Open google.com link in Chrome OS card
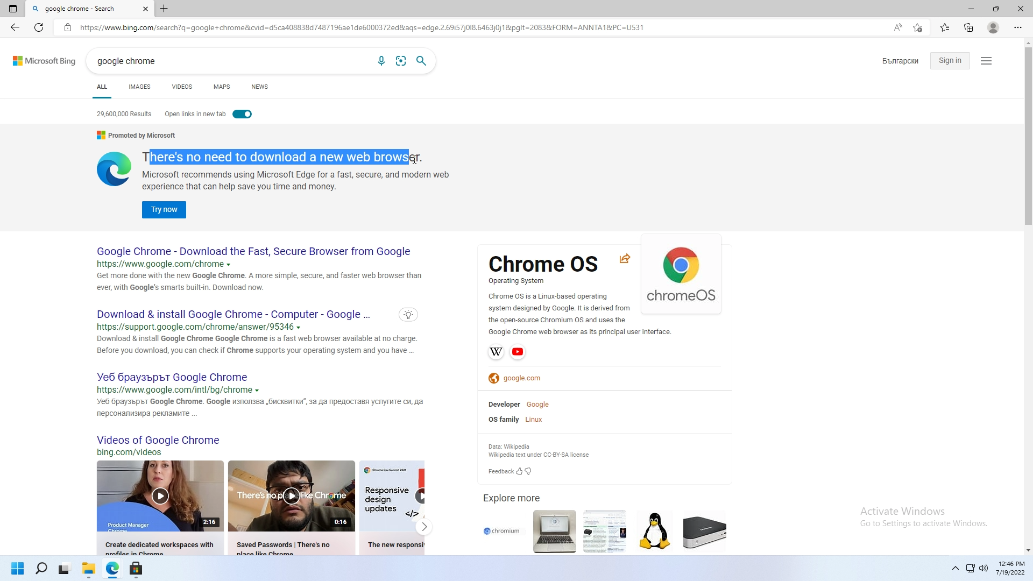Screen dimensions: 1033x581 [522, 378]
